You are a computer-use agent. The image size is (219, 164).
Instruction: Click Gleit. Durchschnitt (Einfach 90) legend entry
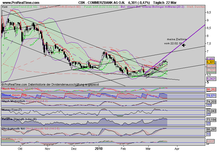pyautogui.click(x=60, y=7)
